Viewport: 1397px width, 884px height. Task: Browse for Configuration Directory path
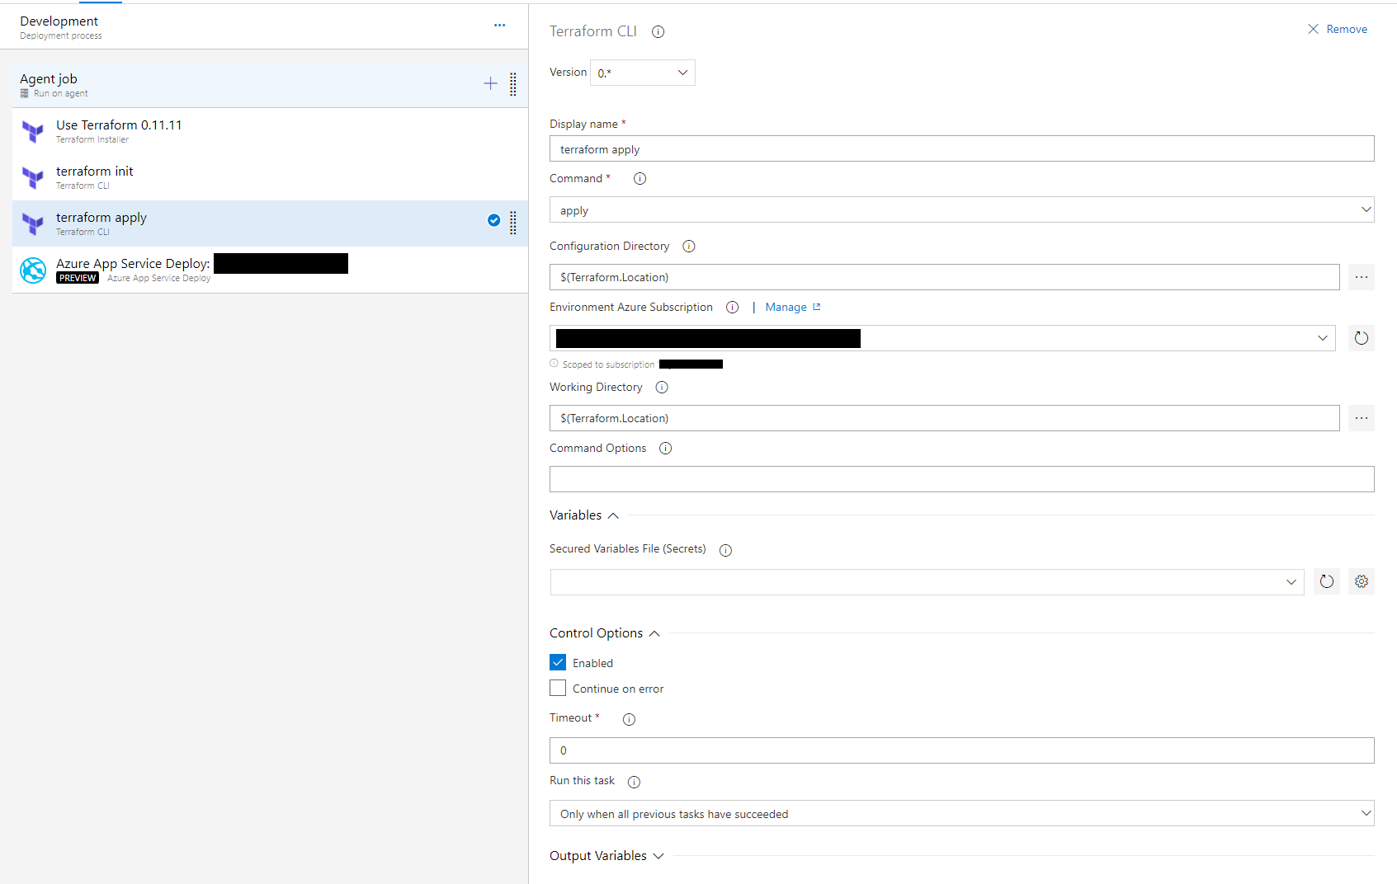click(x=1362, y=277)
